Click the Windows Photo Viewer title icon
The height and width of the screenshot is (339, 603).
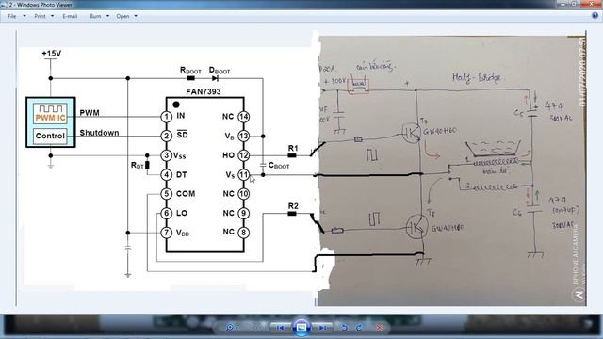point(3,5)
